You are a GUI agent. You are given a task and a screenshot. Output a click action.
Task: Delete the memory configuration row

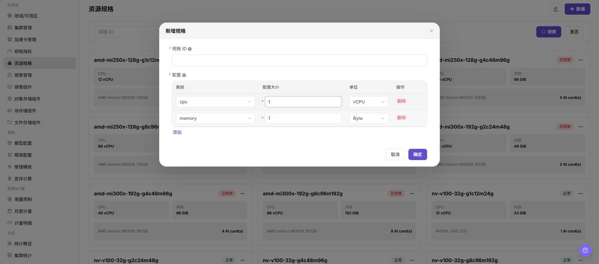402,118
